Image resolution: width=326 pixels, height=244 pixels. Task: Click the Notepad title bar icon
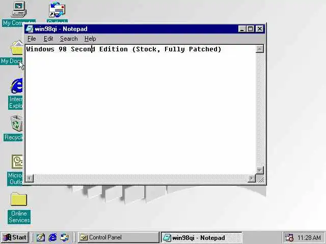30,29
